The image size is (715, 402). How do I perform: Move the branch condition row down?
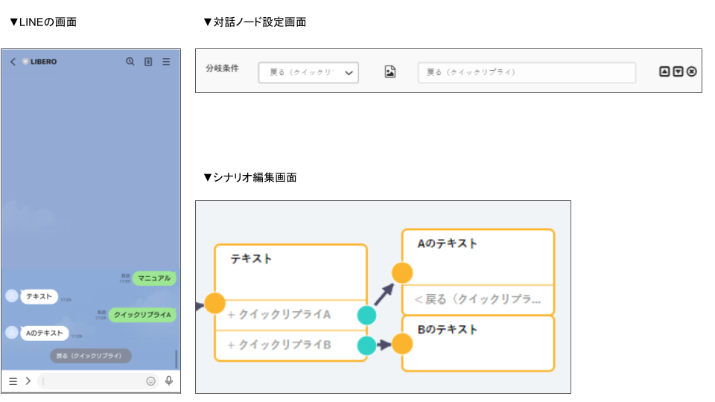(x=678, y=71)
